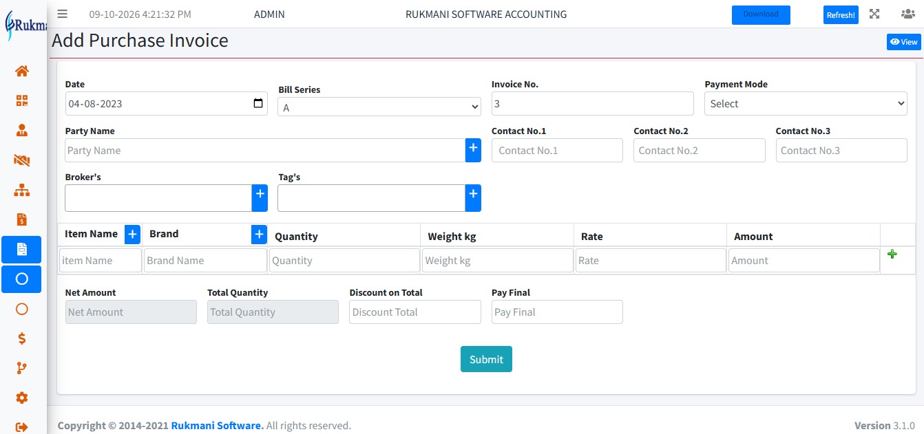Click the orange outline circle sidebar icon
Image resolution: width=924 pixels, height=434 pixels.
[x=22, y=309]
